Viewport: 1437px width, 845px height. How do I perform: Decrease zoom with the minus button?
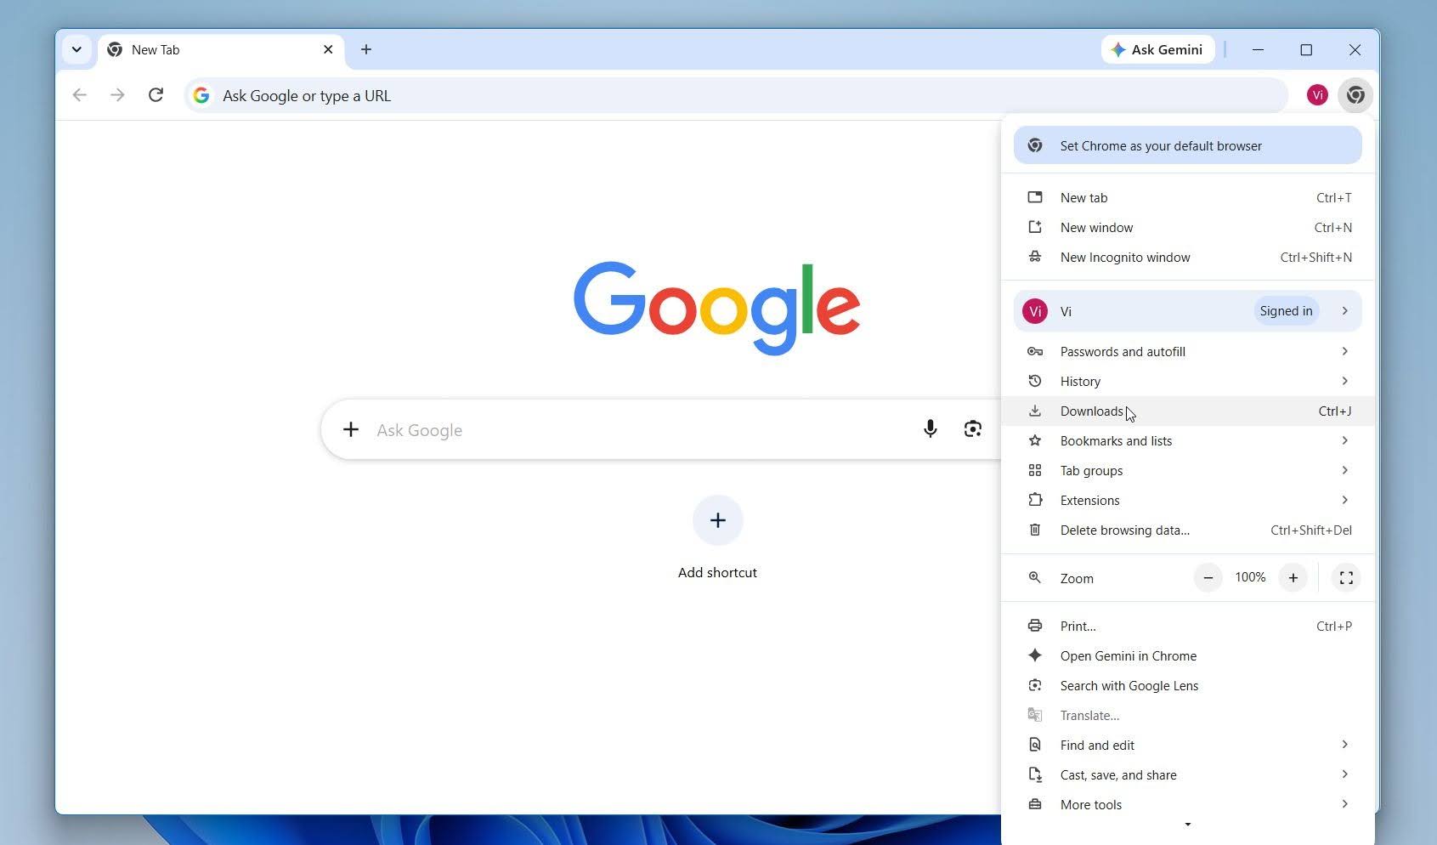[x=1208, y=578]
